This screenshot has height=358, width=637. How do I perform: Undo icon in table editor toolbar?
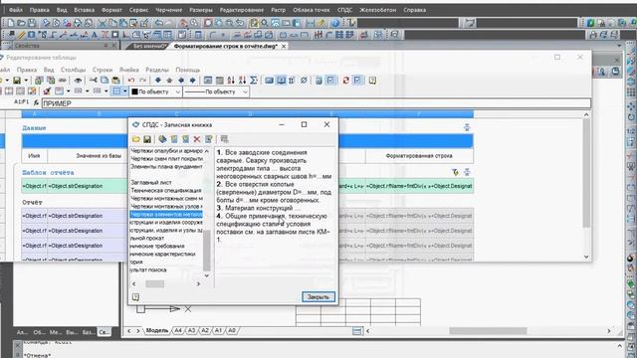pyautogui.click(x=131, y=81)
